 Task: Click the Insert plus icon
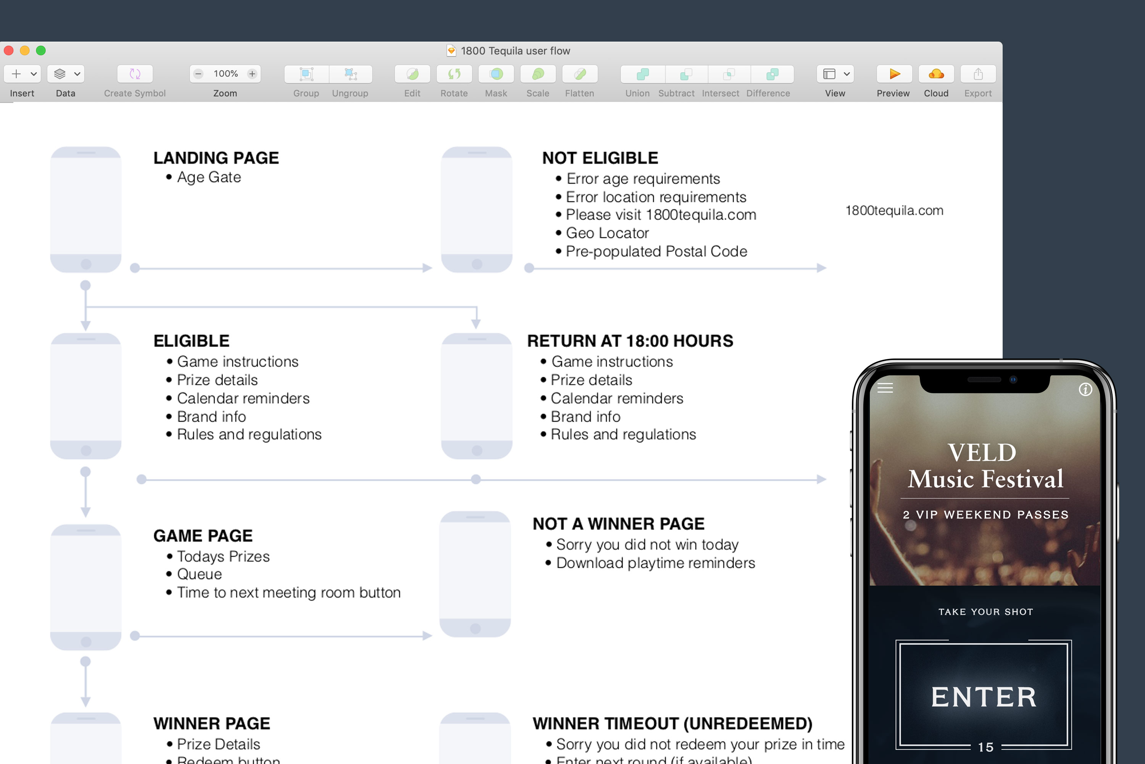click(16, 74)
